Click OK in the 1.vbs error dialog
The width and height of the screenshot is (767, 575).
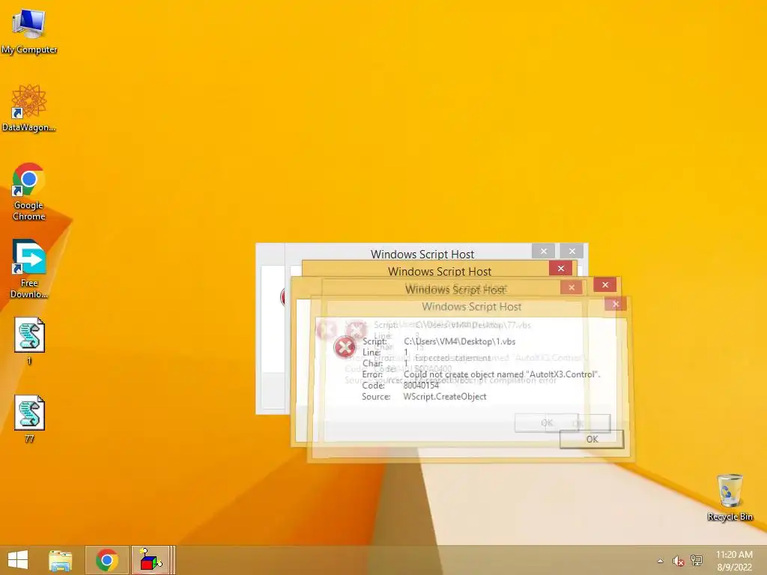coord(592,439)
